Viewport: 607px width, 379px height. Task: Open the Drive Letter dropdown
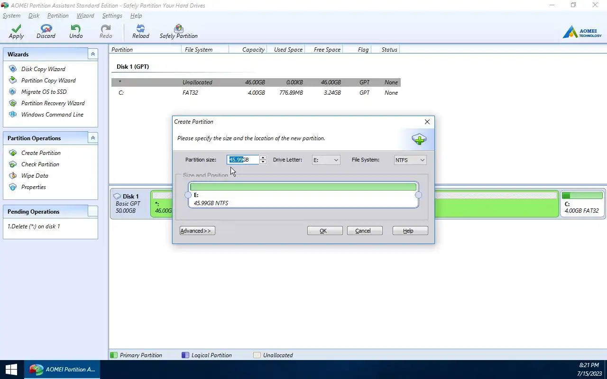click(326, 160)
